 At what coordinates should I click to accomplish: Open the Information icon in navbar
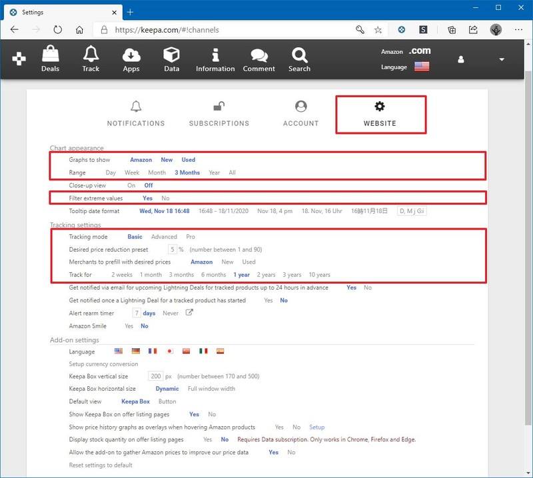(x=215, y=55)
